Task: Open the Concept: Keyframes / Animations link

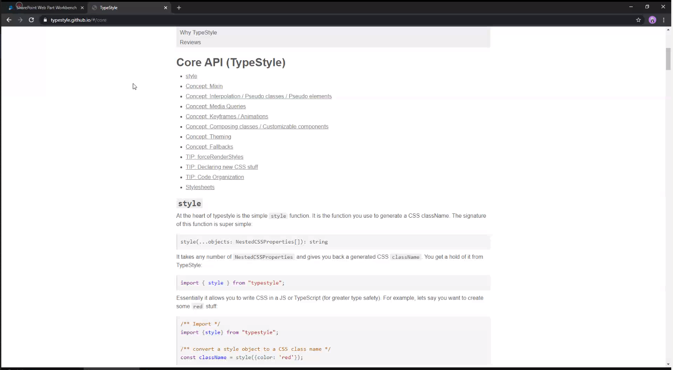Action: pos(227,116)
